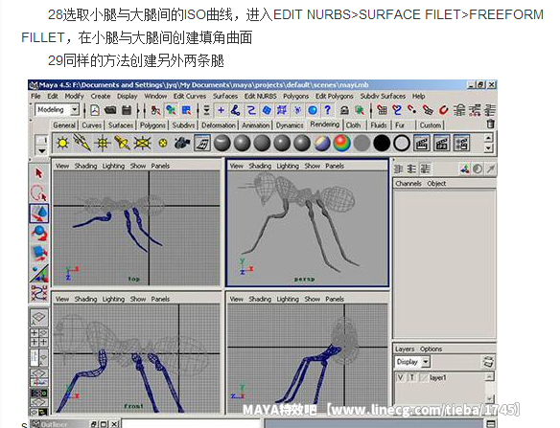Open the Render View clapboard shelf icon
Viewport: 560px width, 428px height.
point(422,143)
